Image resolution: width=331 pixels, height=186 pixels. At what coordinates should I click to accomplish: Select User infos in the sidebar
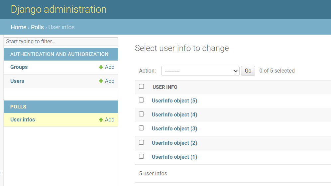(23, 120)
